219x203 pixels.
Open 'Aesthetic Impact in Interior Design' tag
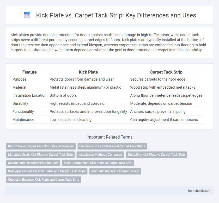(x=115, y=171)
